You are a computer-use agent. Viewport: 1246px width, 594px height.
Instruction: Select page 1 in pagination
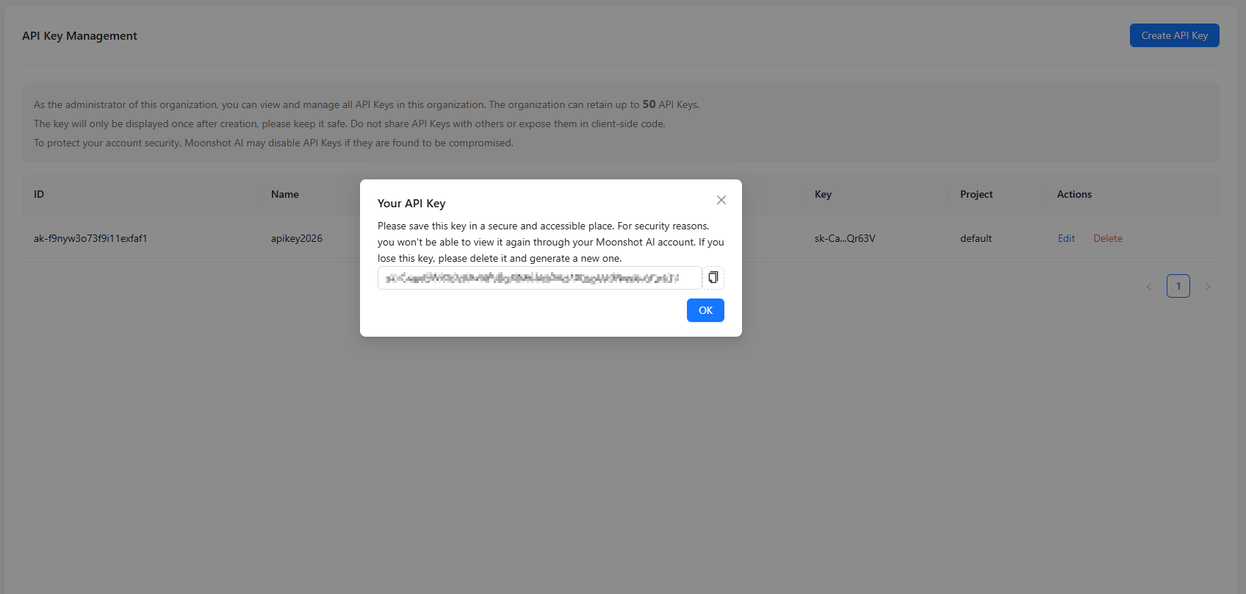click(x=1178, y=286)
